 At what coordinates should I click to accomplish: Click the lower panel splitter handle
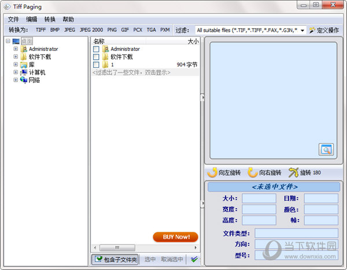pyautogui.click(x=202, y=204)
